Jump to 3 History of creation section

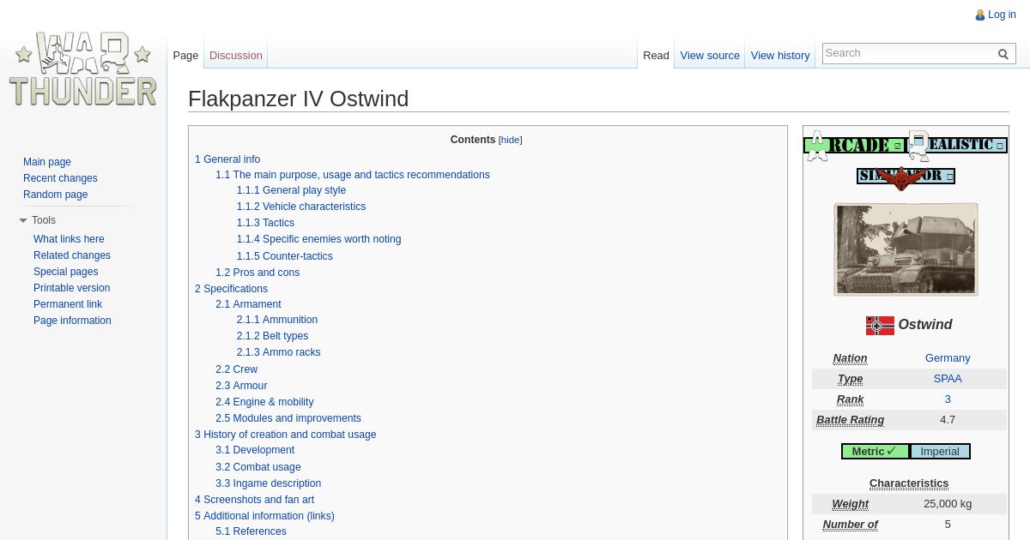coord(285,435)
